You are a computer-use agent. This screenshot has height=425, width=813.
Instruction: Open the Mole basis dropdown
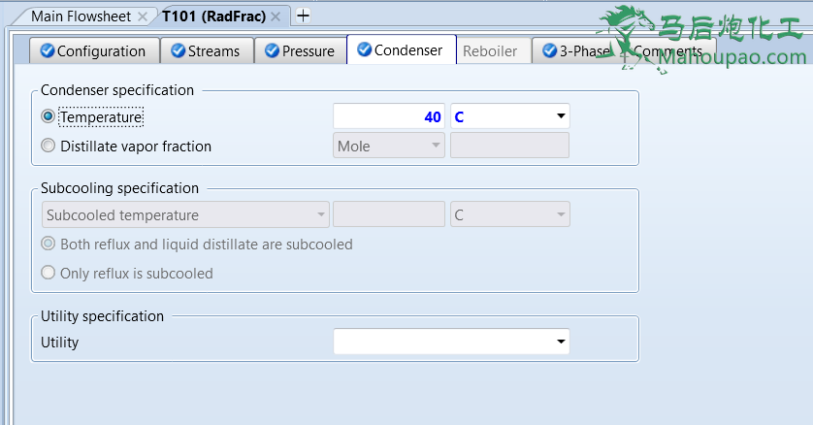coord(388,147)
